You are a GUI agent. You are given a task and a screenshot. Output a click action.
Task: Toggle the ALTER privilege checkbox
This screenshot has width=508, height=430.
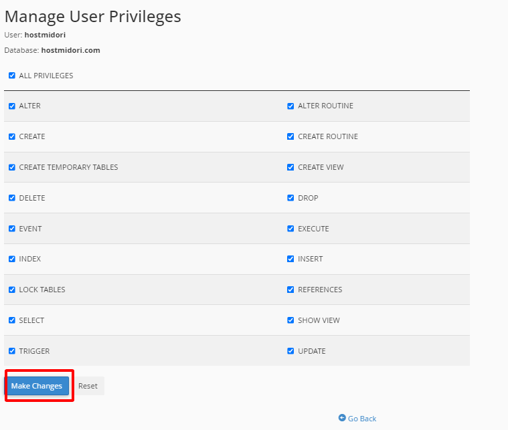tap(12, 106)
